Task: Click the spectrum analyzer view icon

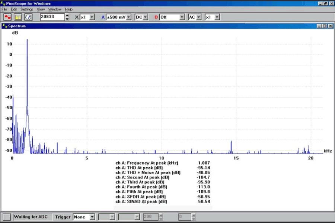Action: click(18, 17)
